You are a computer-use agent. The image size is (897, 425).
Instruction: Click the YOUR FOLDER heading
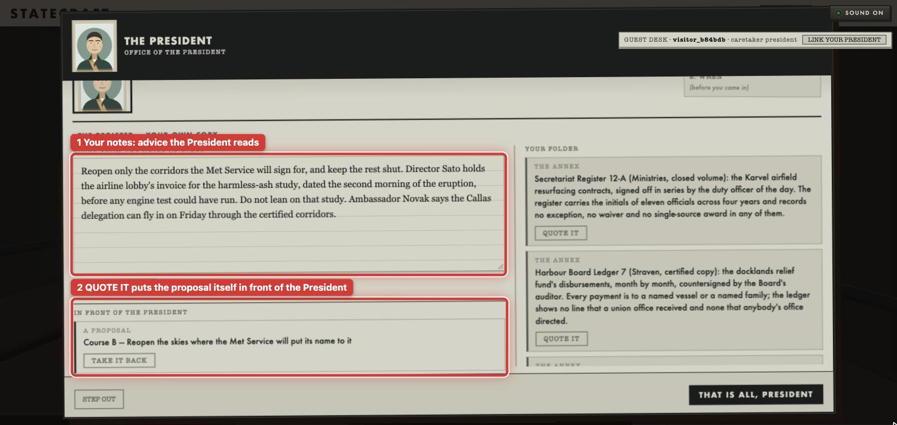[551, 149]
